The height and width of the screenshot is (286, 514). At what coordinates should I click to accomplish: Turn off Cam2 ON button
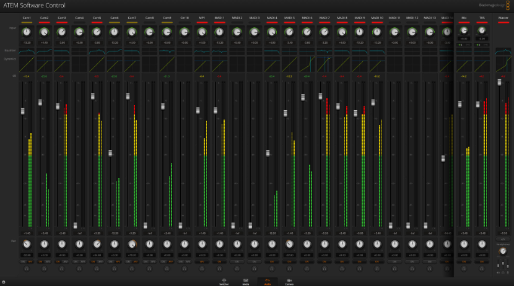(41, 261)
